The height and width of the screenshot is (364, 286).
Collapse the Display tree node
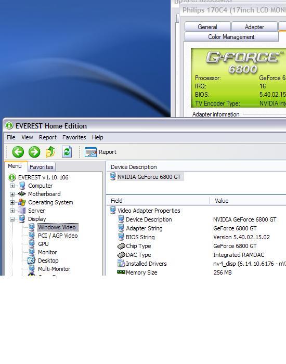pos(12,219)
